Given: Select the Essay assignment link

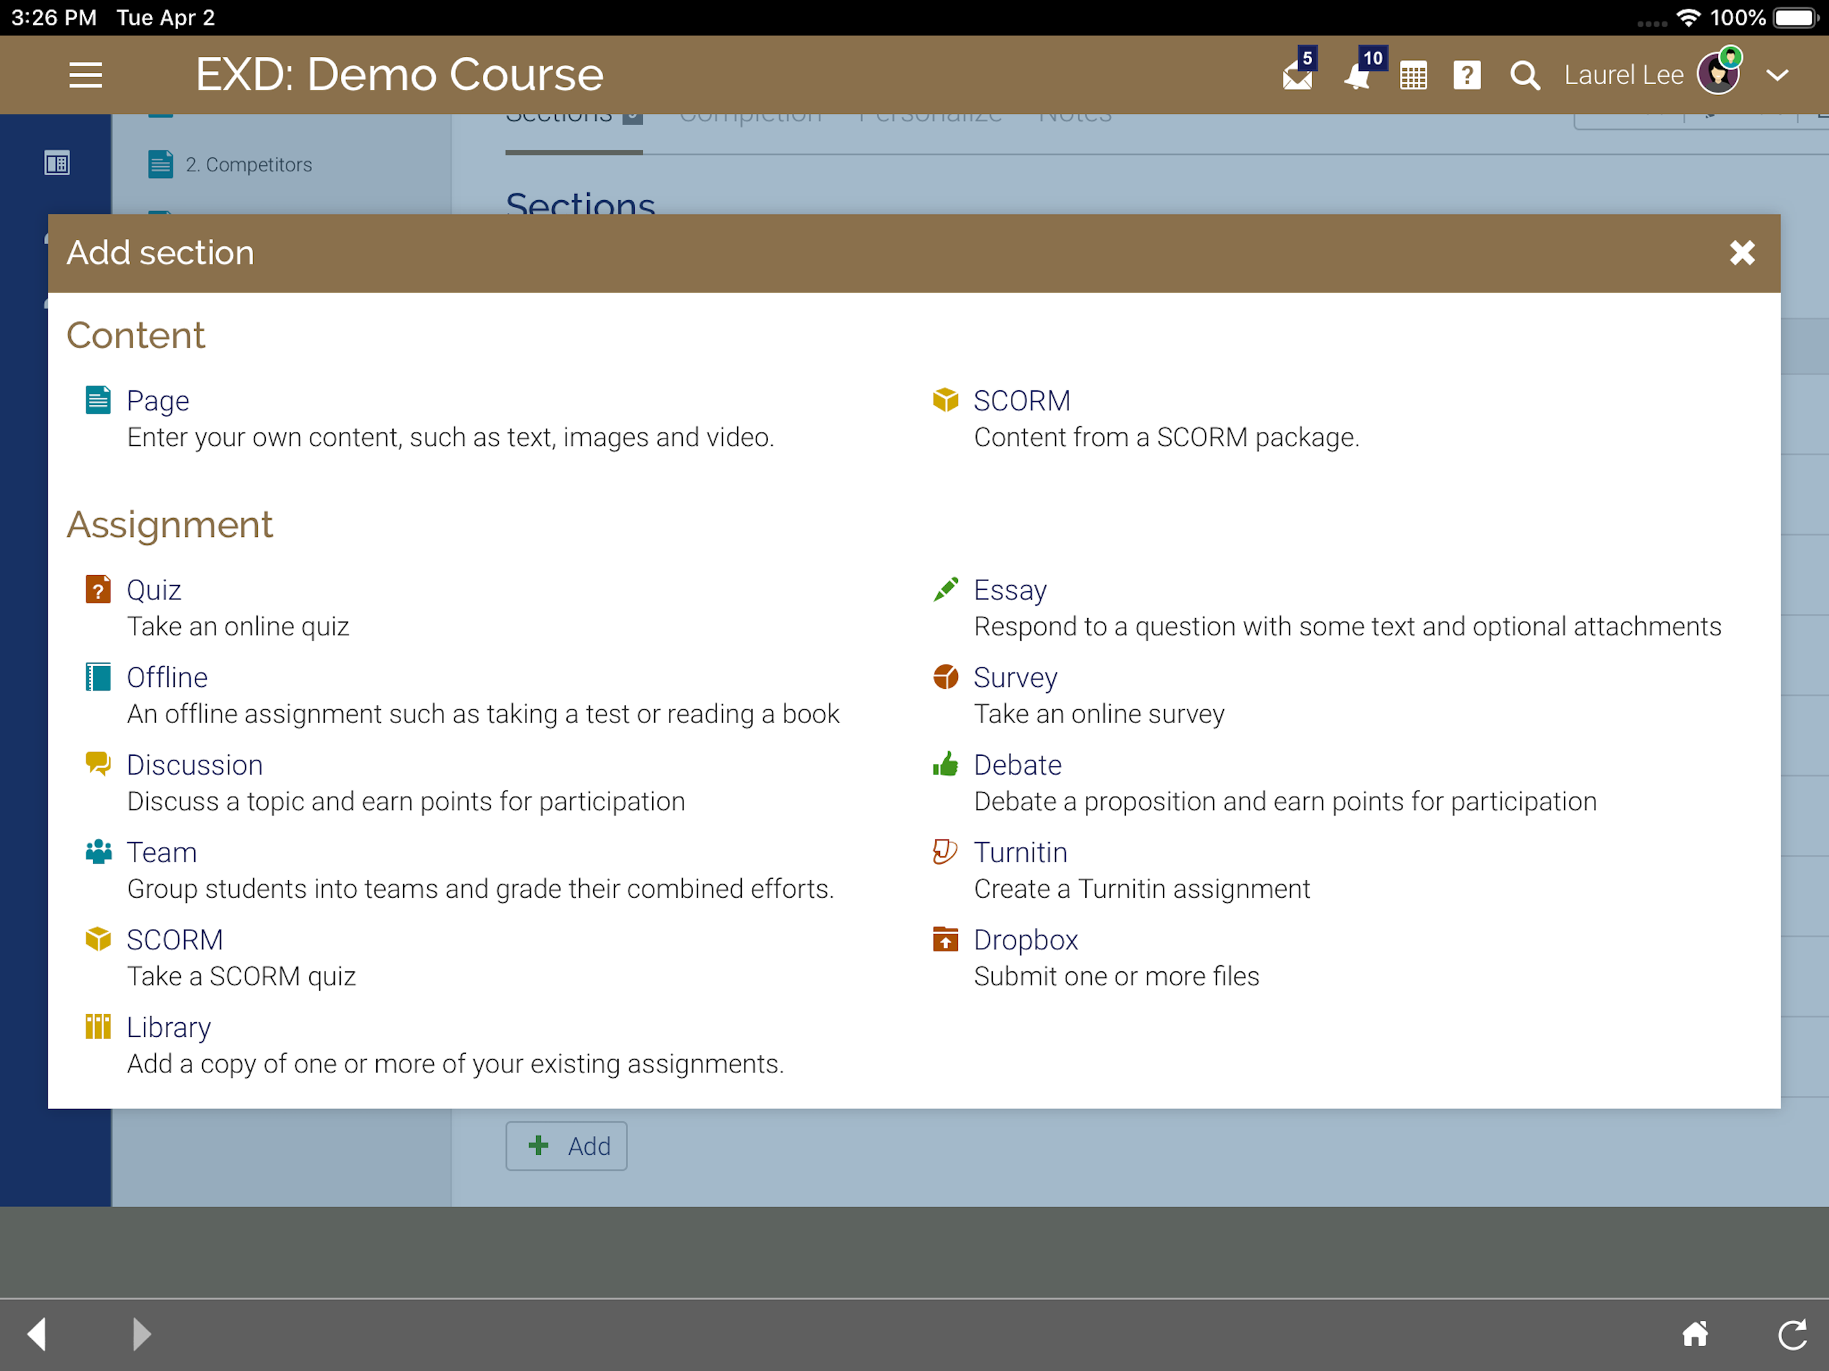Looking at the screenshot, I should 1010,590.
